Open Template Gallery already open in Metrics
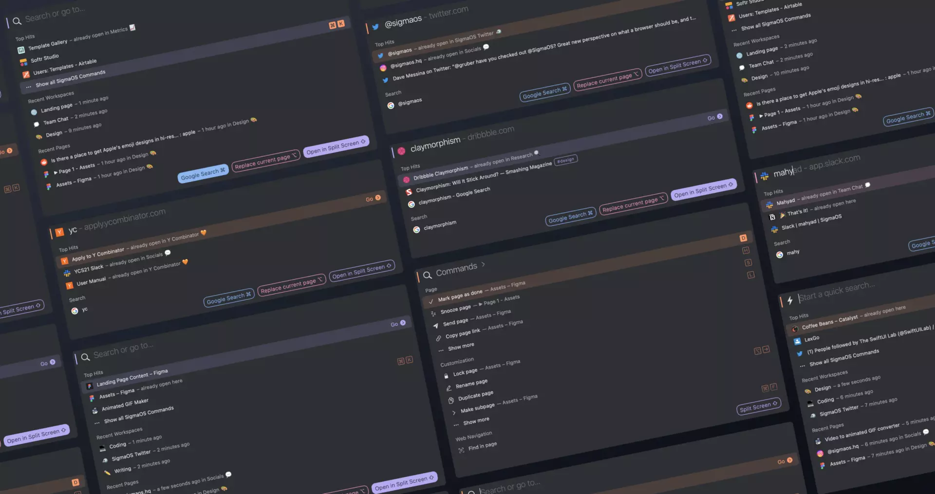 pyautogui.click(x=77, y=38)
